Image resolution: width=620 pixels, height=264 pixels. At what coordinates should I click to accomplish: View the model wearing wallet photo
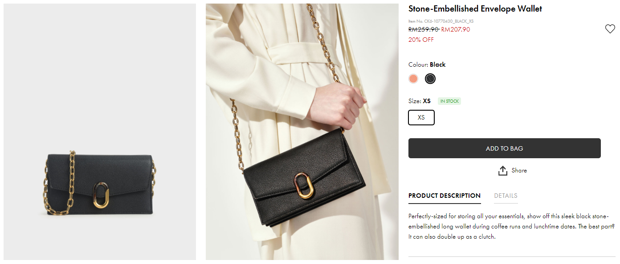click(302, 132)
